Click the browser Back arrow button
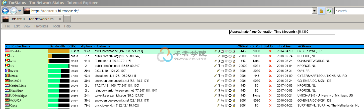The width and height of the screenshot is (364, 109). [x=5, y=10]
